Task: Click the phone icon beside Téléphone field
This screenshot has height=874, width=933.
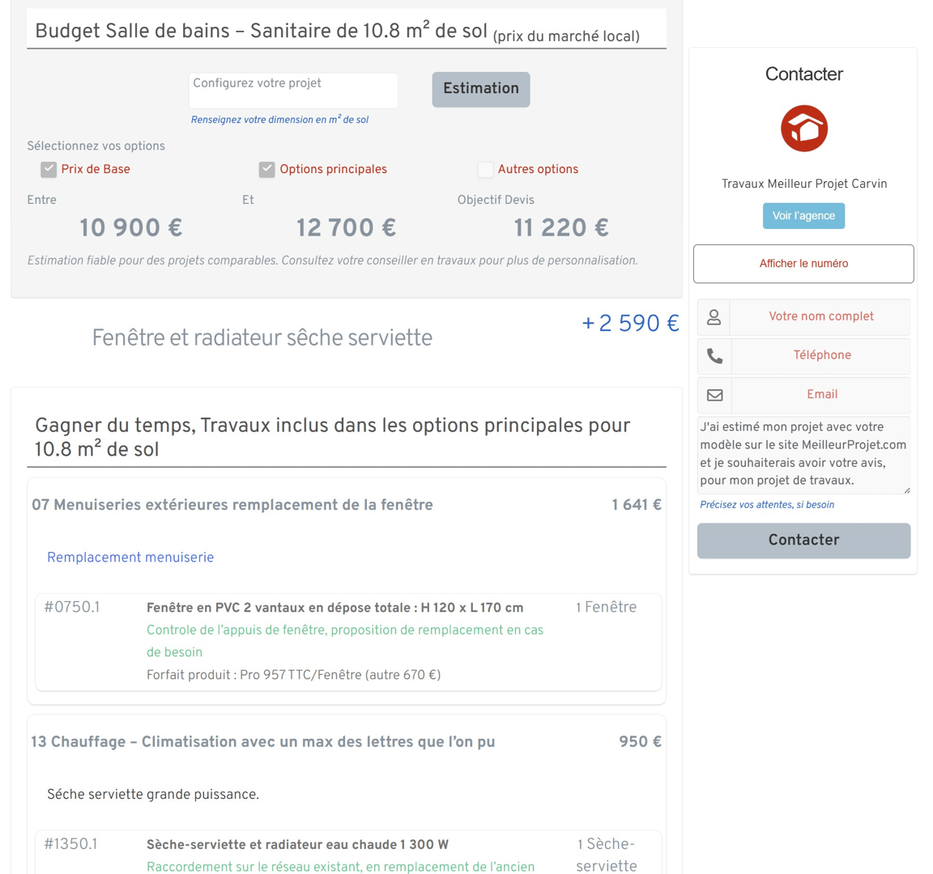Action: click(714, 356)
